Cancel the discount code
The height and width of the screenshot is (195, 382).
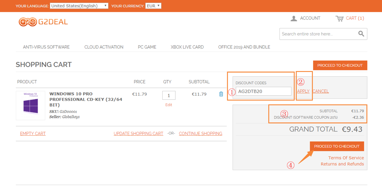tap(320, 91)
